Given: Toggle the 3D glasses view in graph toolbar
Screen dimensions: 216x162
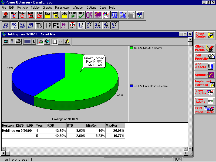Looking at the screenshot, I should pos(41,41).
